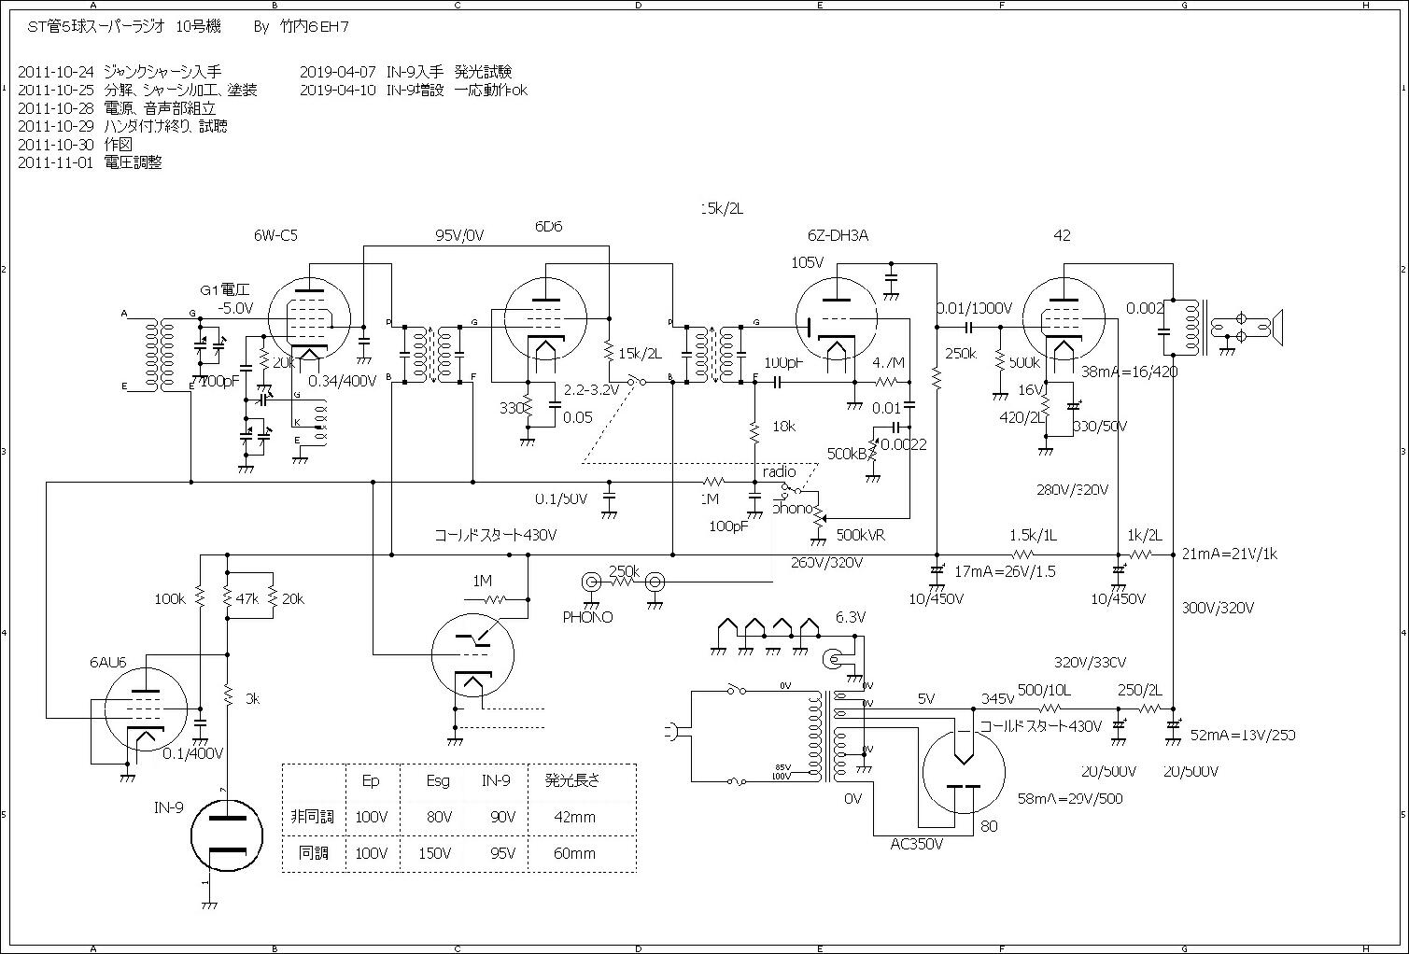Select the G1電圧 label
Screen dimensions: 1409x954
coord(225,289)
